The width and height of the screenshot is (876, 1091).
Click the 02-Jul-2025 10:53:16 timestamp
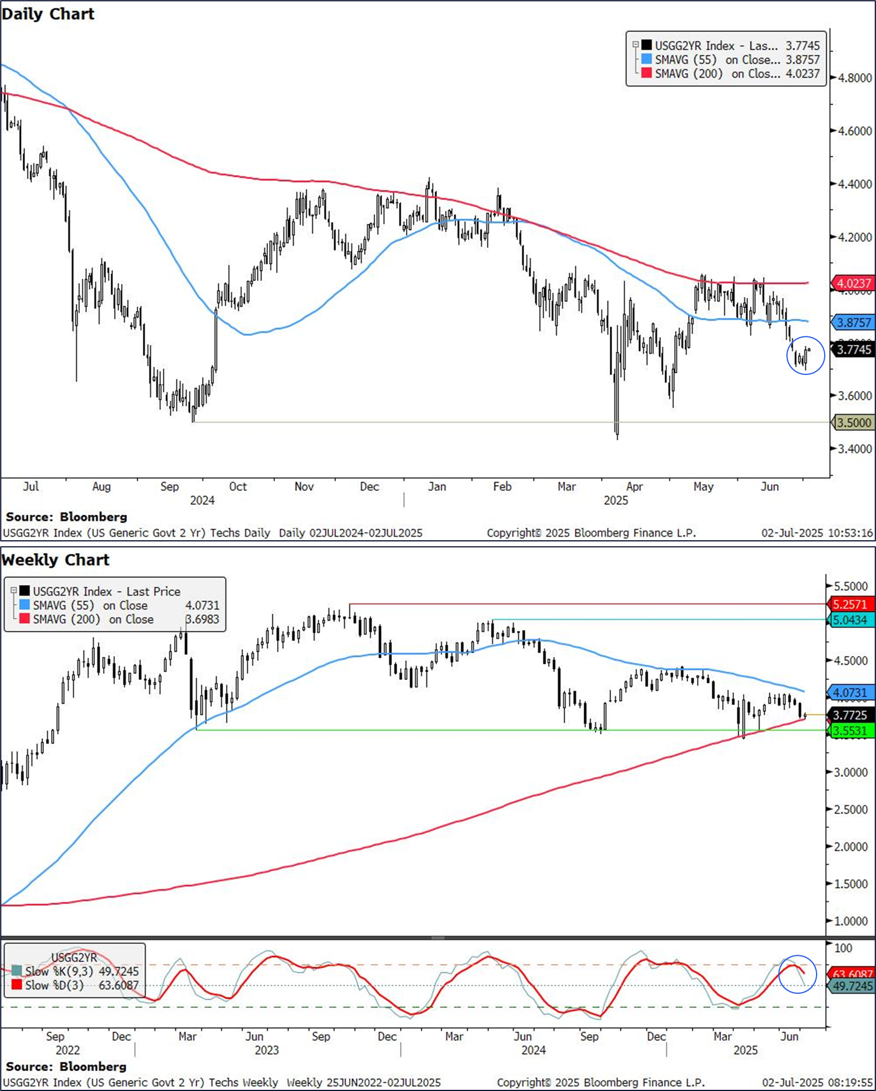818,533
